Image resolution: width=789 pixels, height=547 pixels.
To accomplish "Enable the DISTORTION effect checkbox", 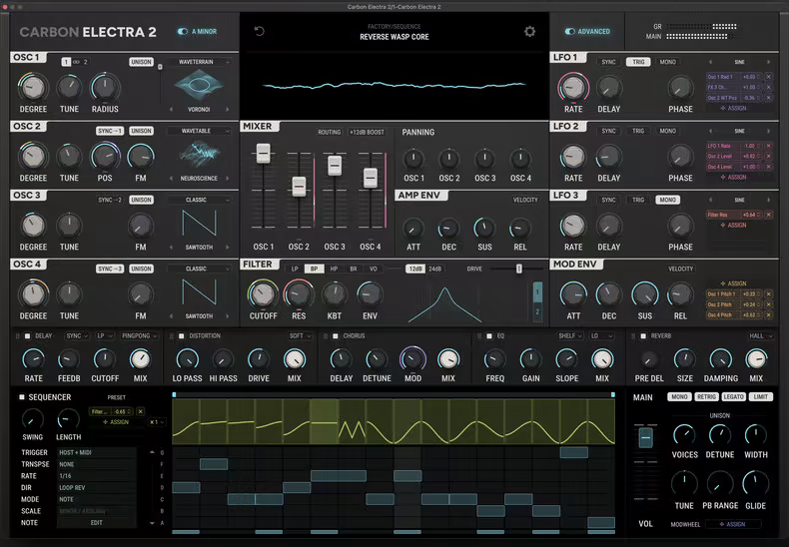I will [182, 335].
